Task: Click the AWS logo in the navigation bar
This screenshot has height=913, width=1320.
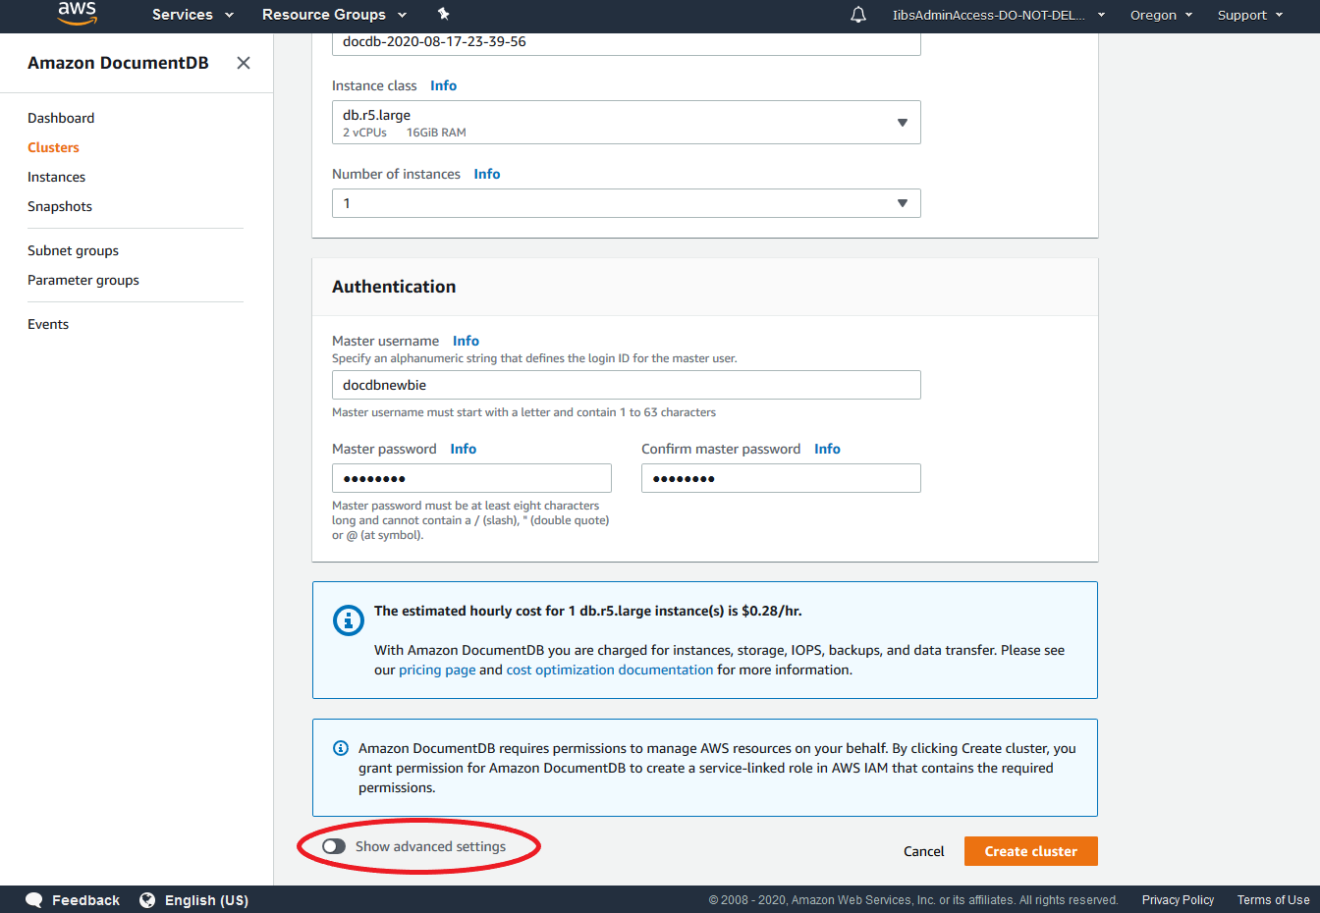Action: tap(77, 15)
